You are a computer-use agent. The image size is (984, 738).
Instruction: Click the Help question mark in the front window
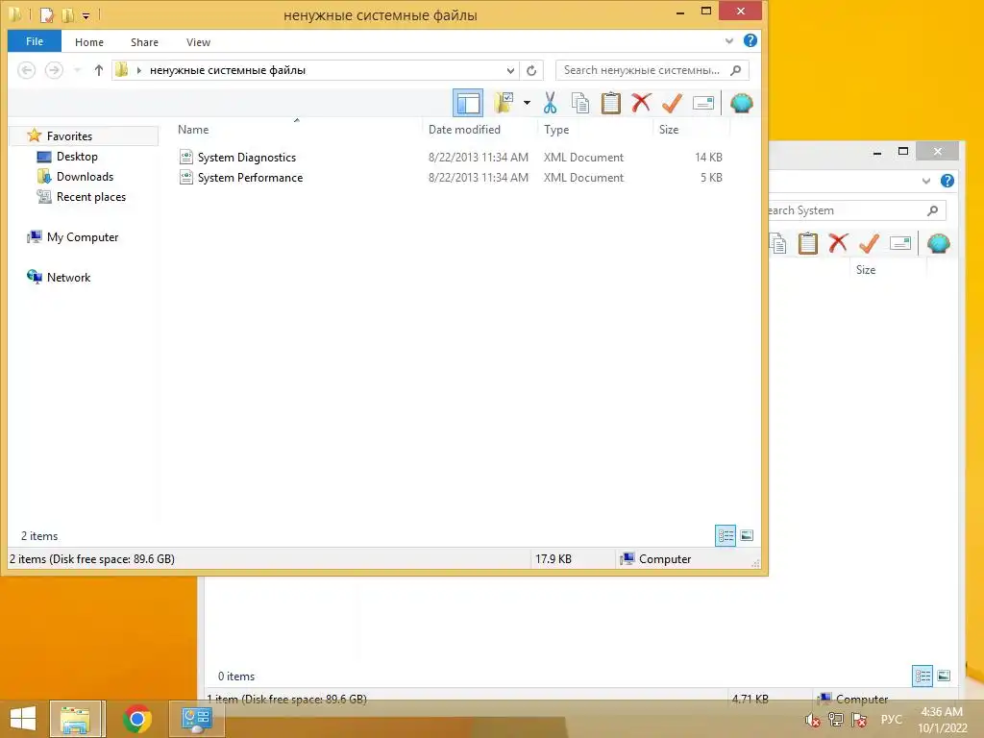pyautogui.click(x=750, y=40)
